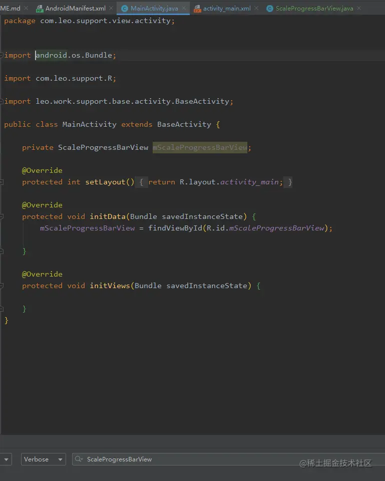This screenshot has height=481, width=385.
Task: Click com.leo.support.R import path
Action: [74, 79]
